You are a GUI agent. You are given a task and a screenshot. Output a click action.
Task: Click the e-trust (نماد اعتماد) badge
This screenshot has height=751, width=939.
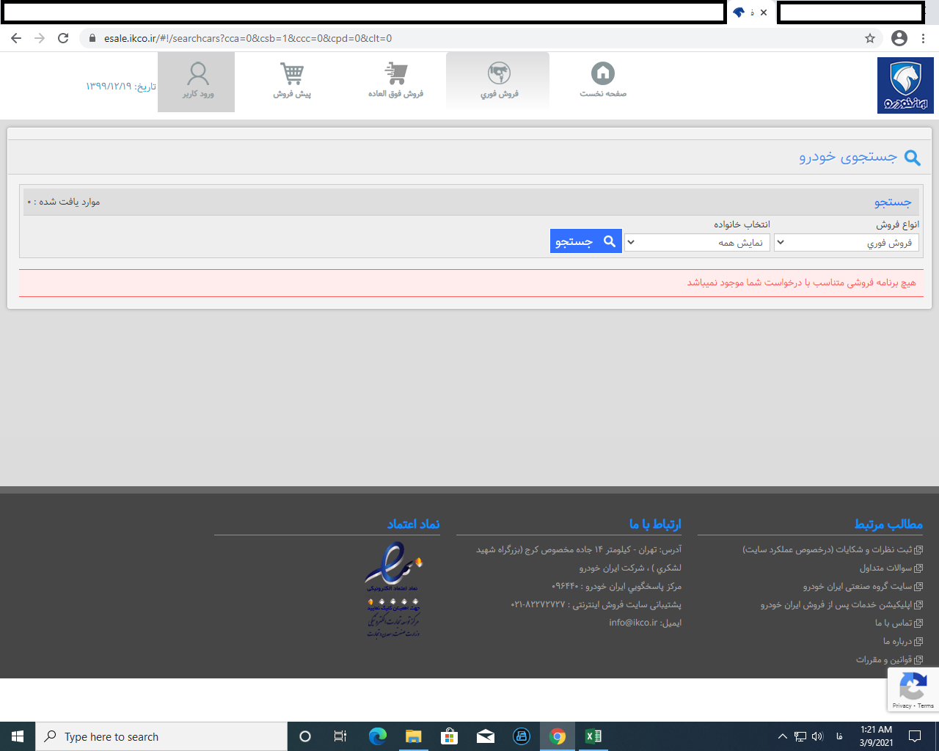[394, 589]
